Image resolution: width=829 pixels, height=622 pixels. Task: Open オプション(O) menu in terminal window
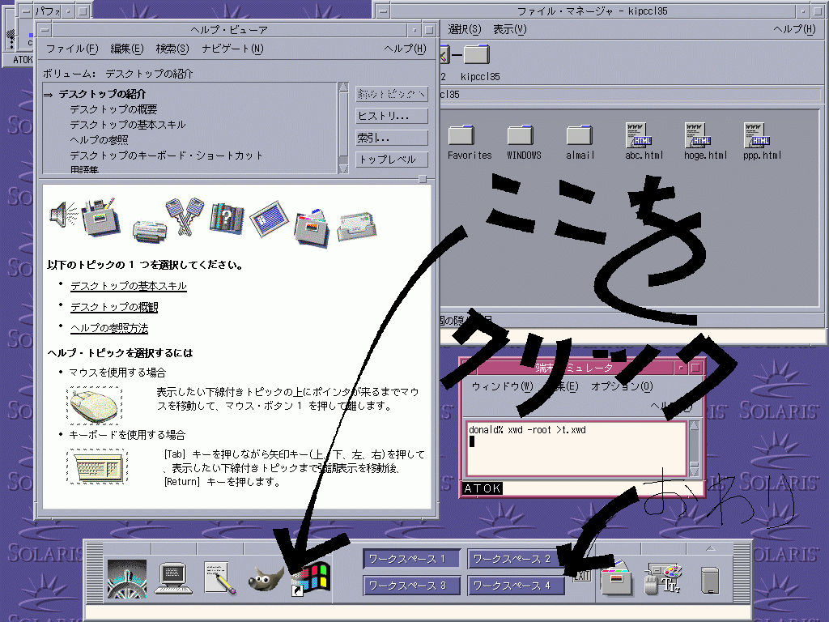623,386
